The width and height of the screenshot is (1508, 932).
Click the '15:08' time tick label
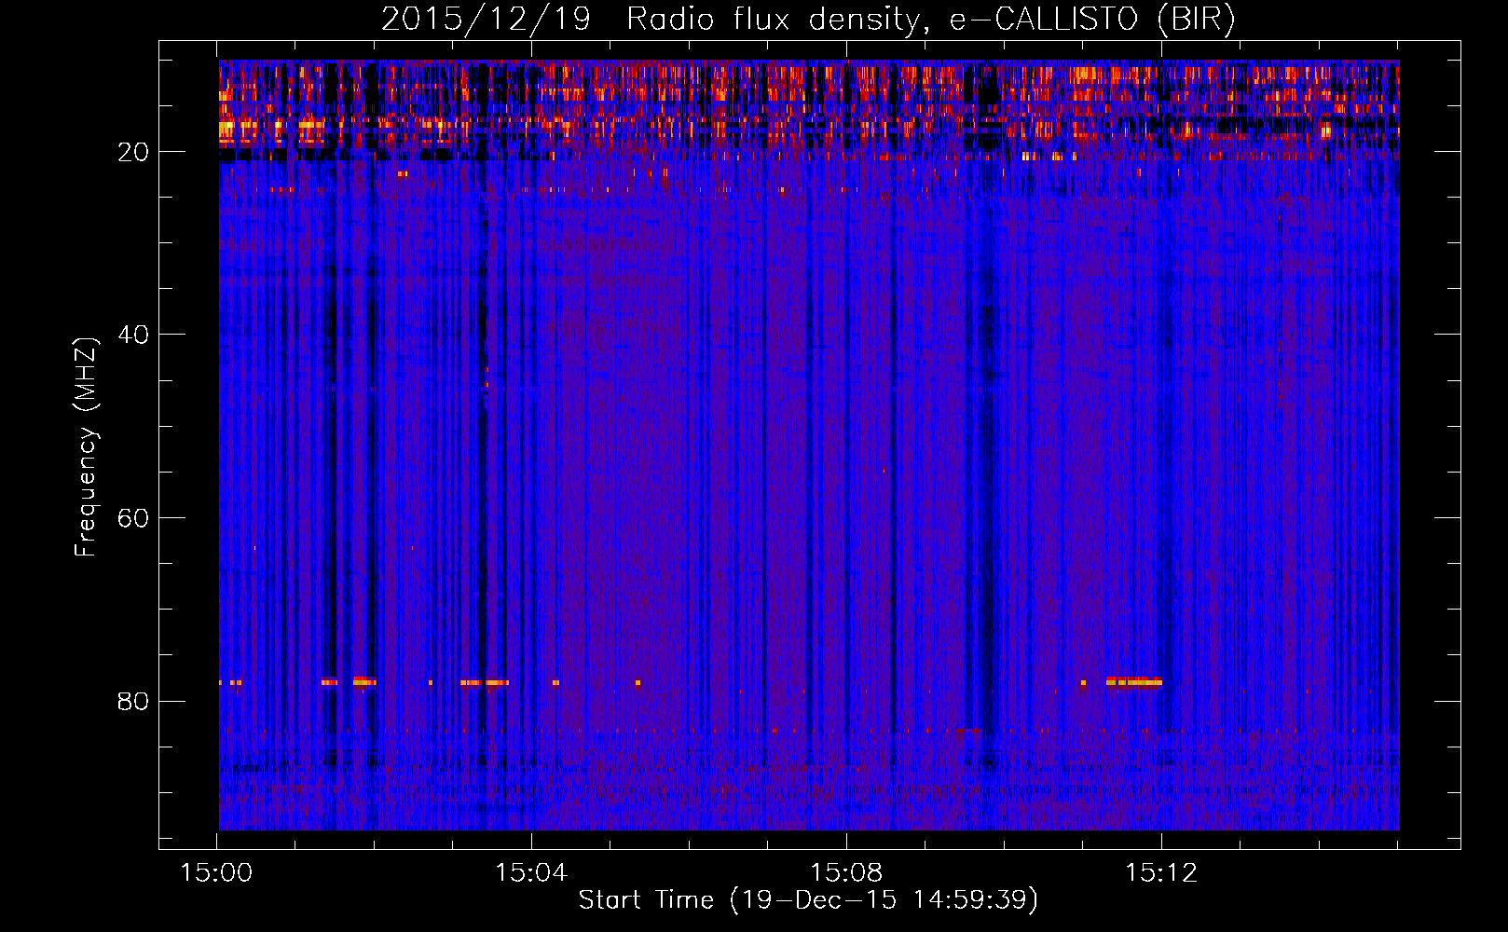coord(846,873)
